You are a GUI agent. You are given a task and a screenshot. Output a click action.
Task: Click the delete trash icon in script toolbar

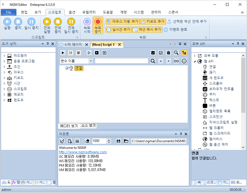(169, 53)
